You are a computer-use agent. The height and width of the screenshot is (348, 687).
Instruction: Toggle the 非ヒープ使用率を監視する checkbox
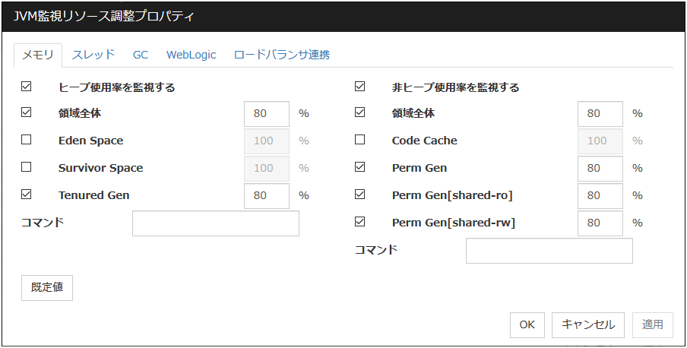click(360, 87)
